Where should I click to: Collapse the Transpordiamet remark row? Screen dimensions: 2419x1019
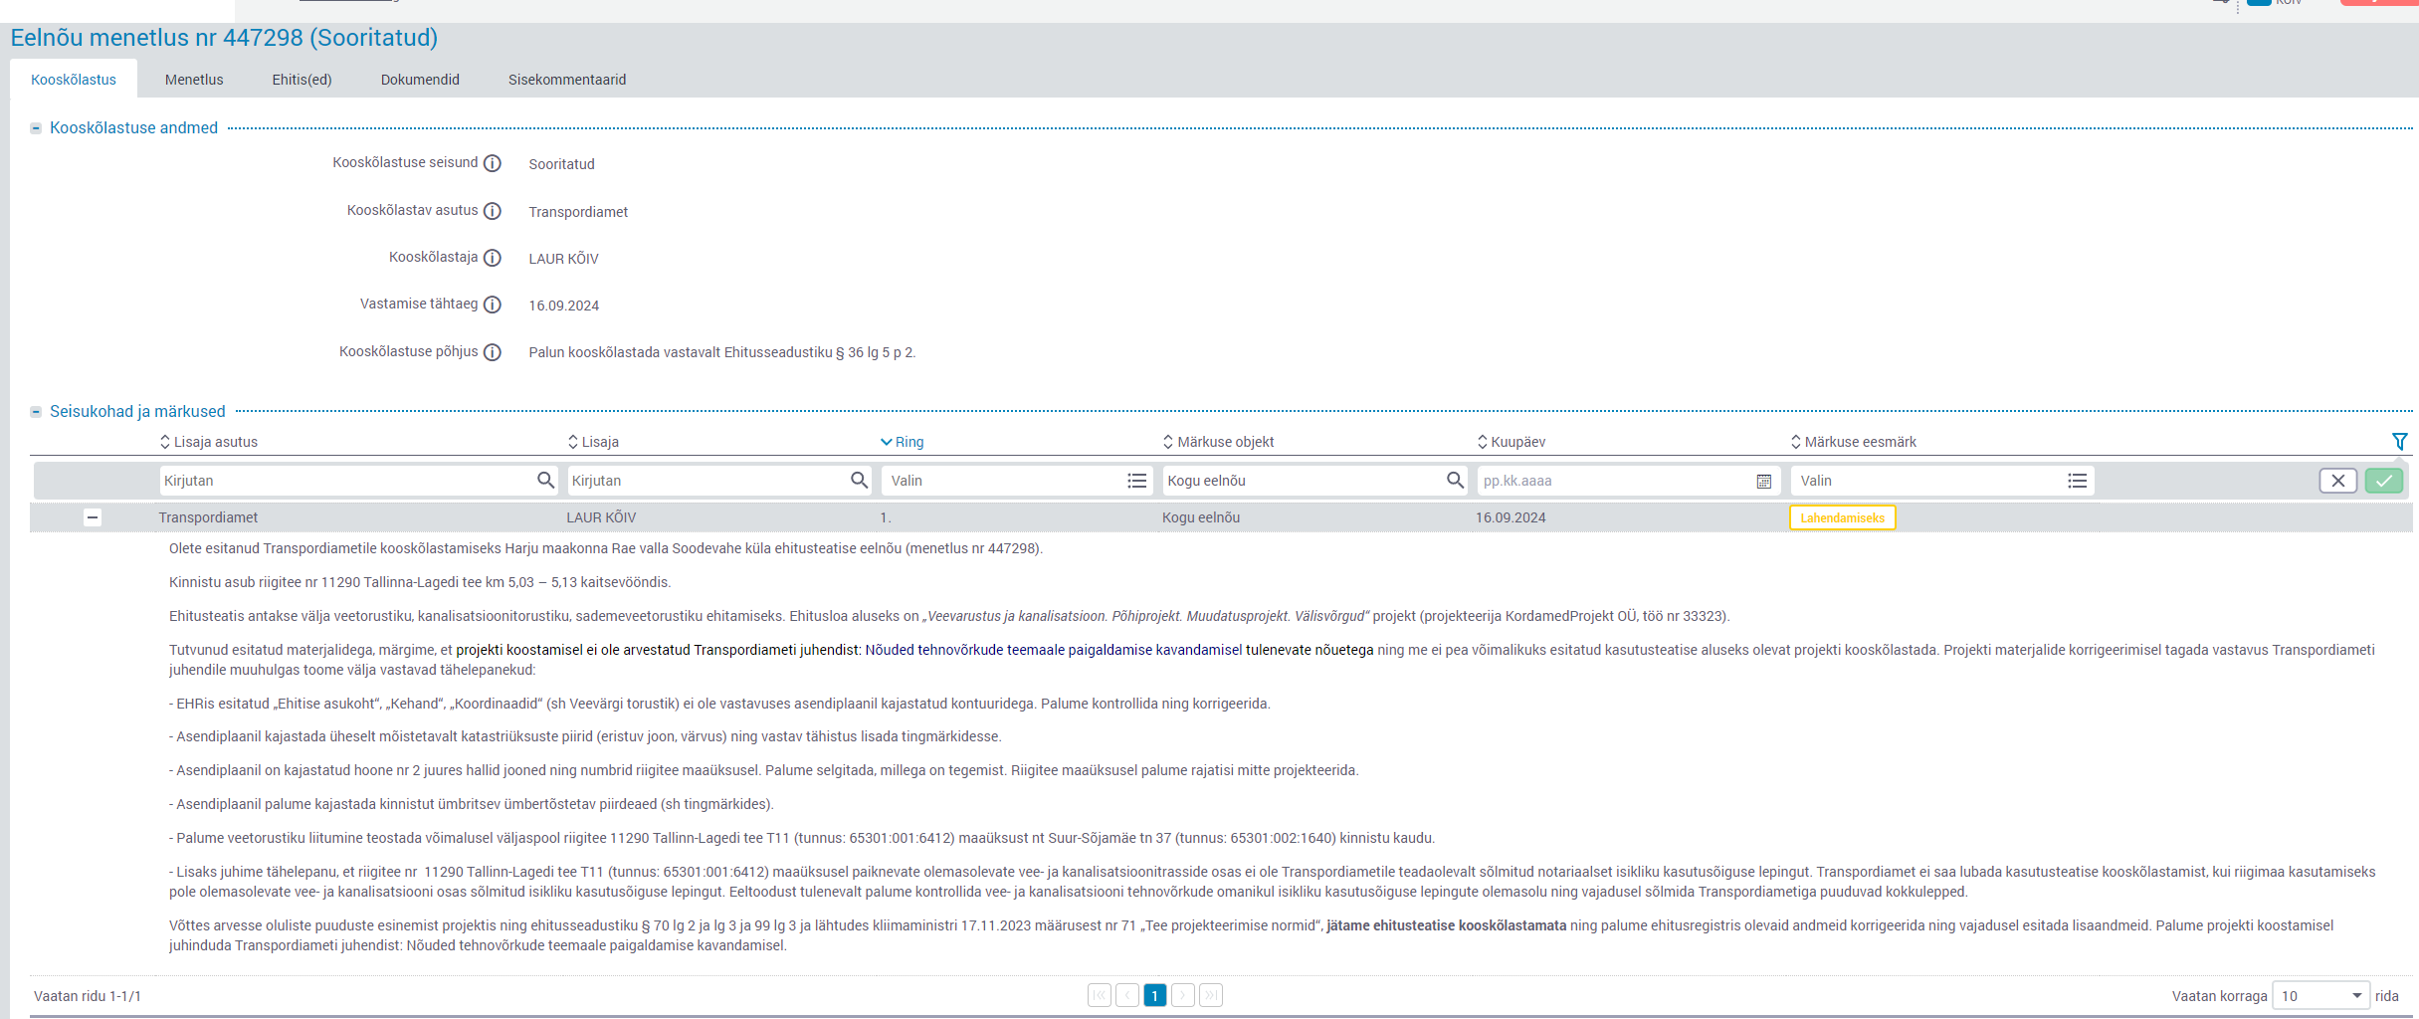[93, 517]
